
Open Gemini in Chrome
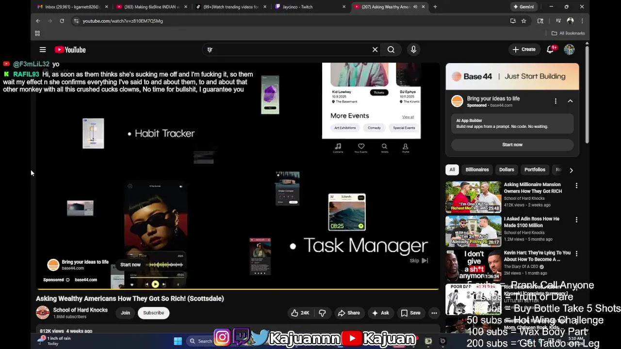coord(523,7)
